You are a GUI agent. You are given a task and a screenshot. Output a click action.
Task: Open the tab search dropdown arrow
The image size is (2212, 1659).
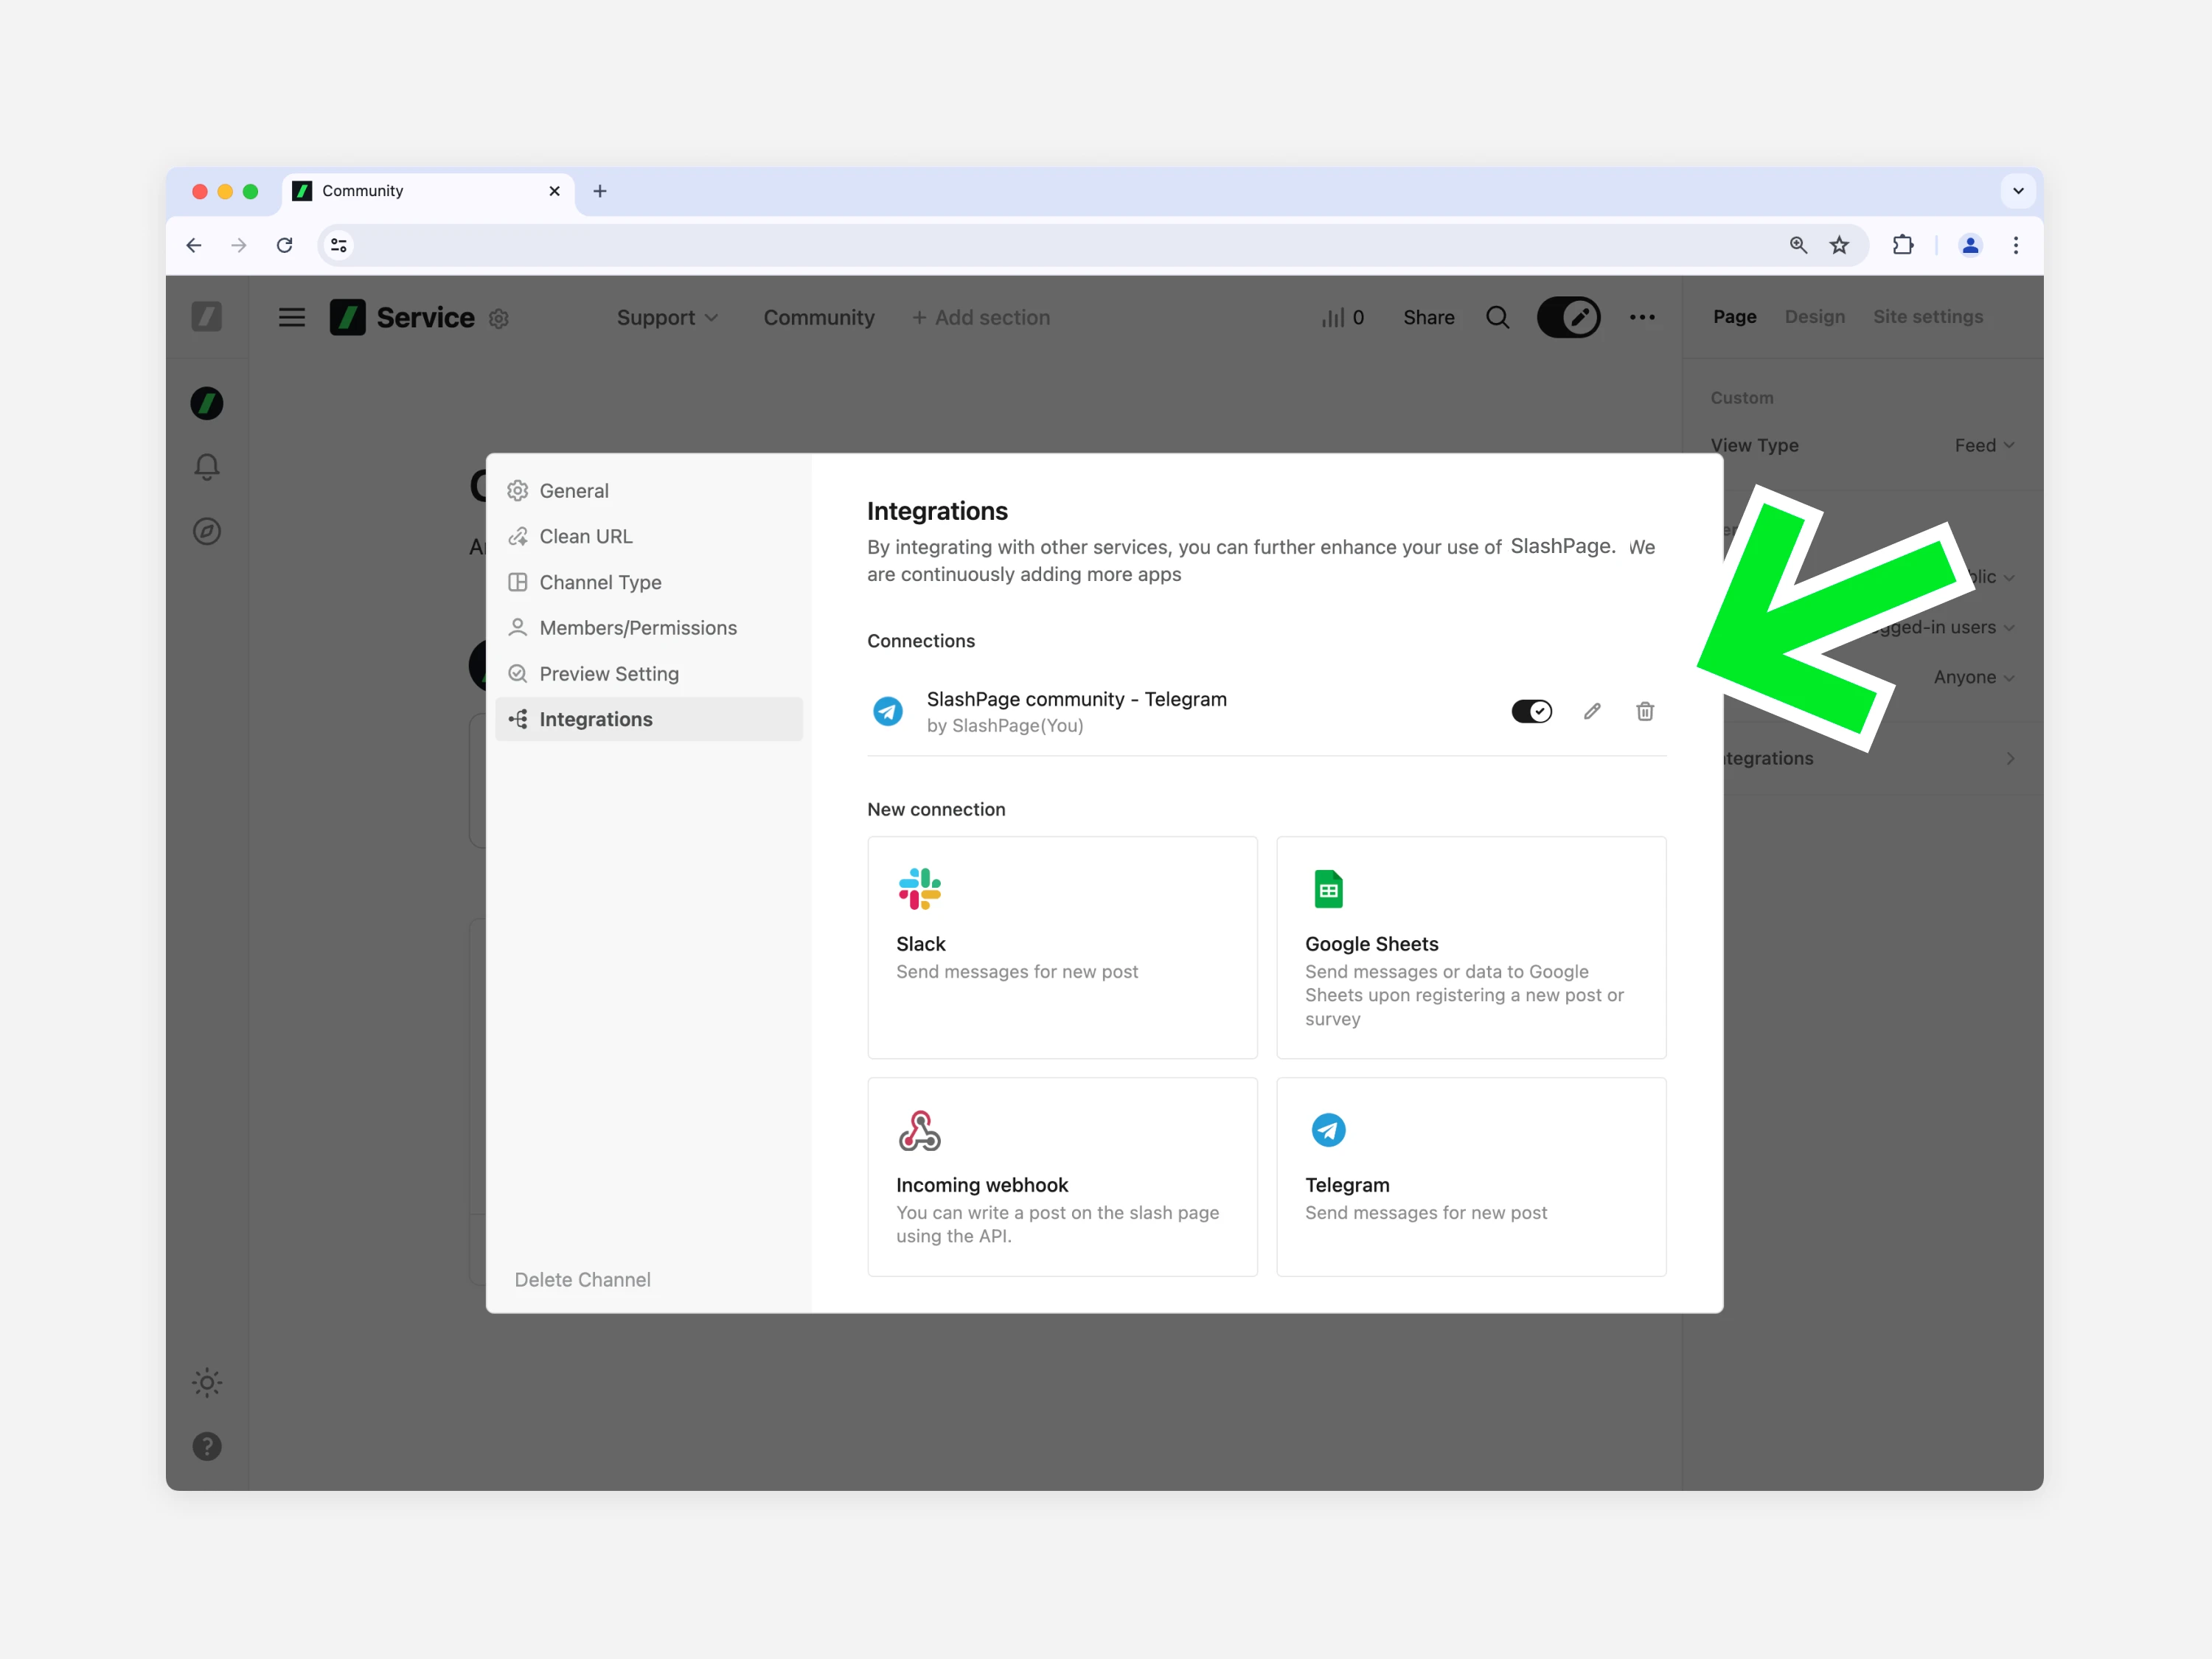pyautogui.click(x=2018, y=191)
